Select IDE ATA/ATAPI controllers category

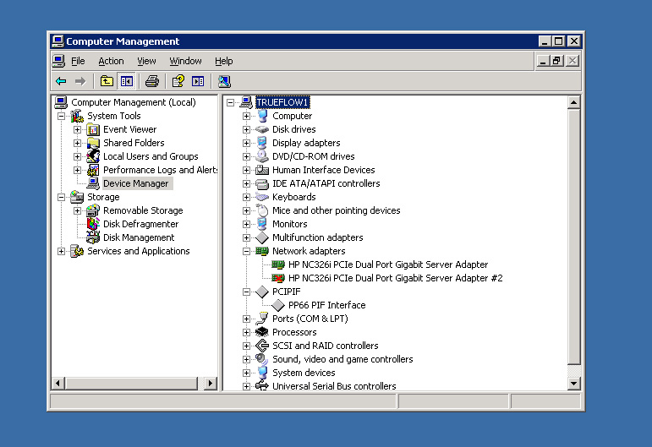coord(326,183)
